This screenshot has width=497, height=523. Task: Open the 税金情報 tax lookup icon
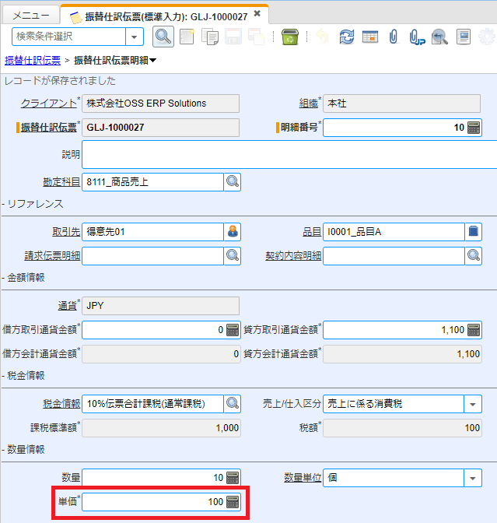coord(233,404)
